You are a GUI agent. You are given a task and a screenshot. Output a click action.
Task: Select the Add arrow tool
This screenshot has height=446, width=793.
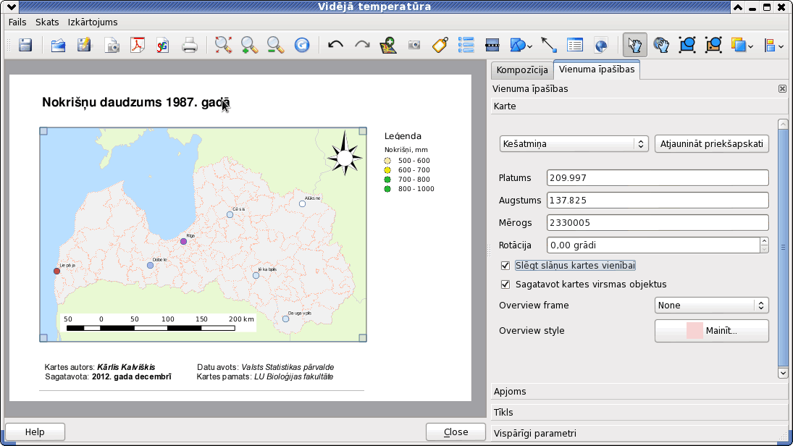[549, 45]
